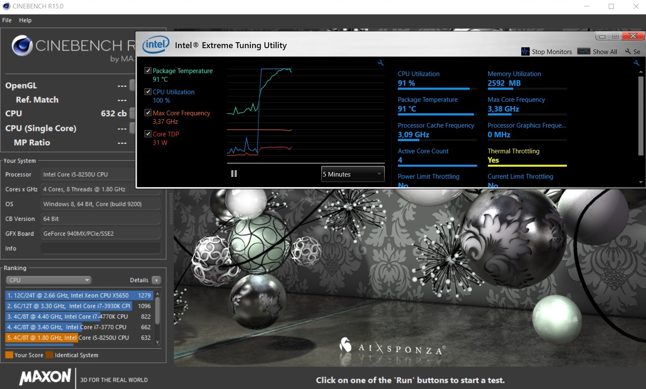Click the MP Ratio row label
The width and height of the screenshot is (646, 389).
32,143
